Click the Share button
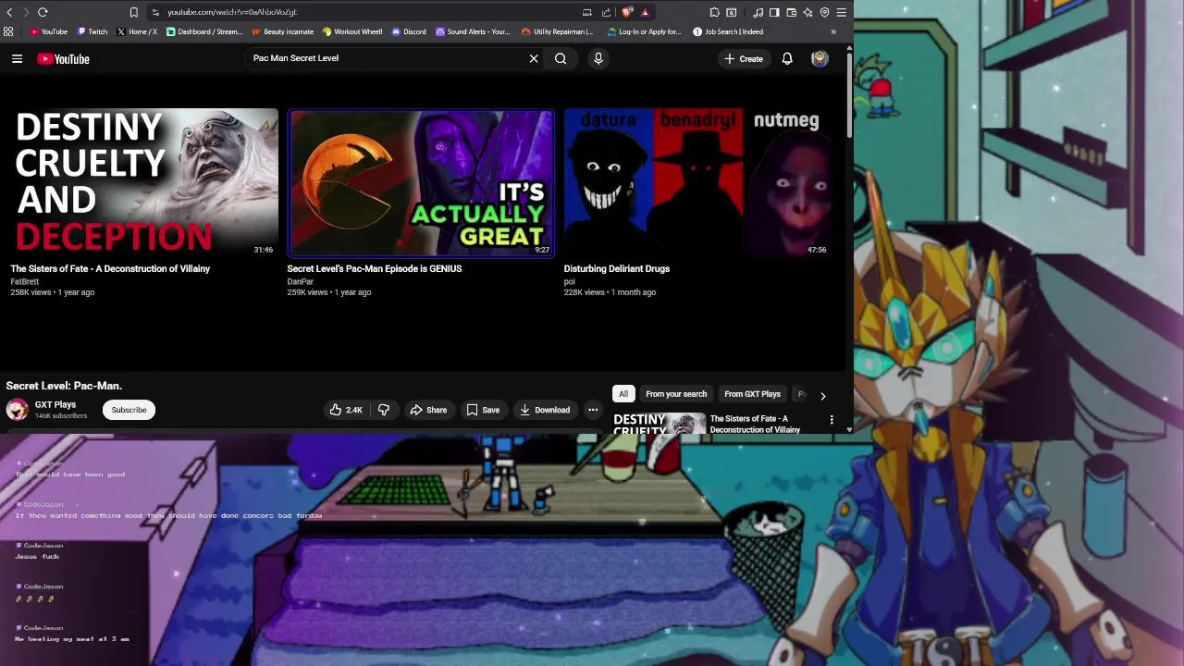The height and width of the screenshot is (666, 1184). point(428,410)
